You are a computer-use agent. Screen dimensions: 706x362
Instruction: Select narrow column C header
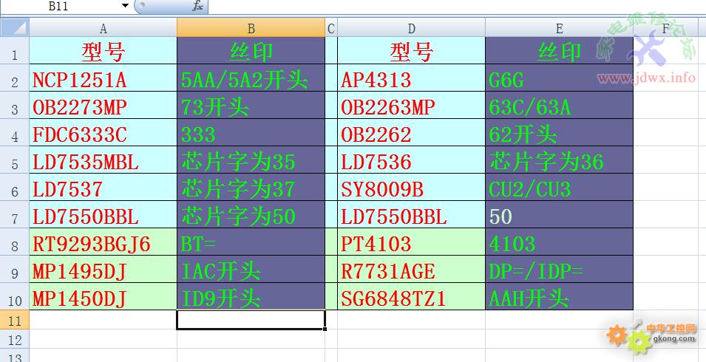point(331,29)
